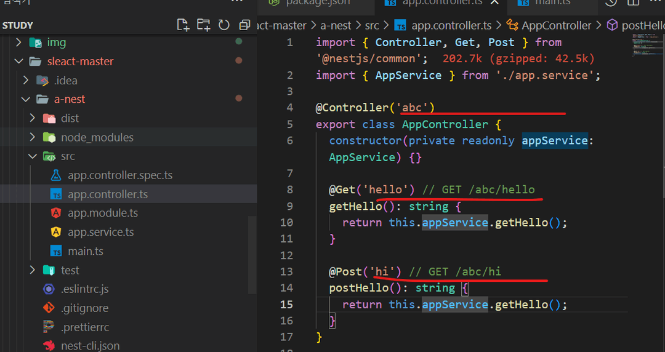Collapse the a-nest folder chevron
Image resolution: width=665 pixels, height=352 pixels.
pos(25,99)
